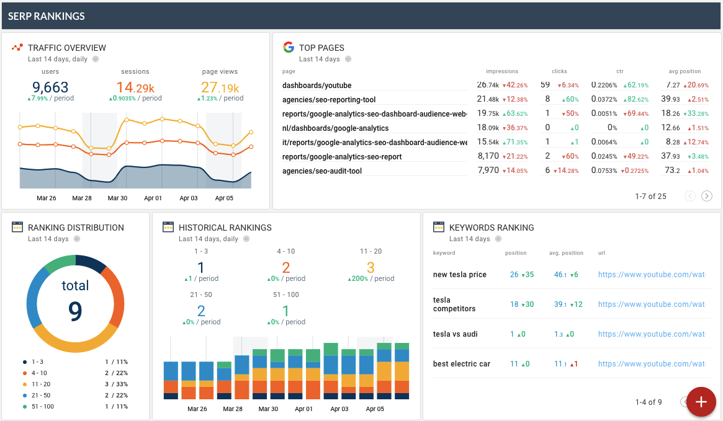The height and width of the screenshot is (421, 723).
Task: Click the nl/dashboards/google-analytics page row
Action: coord(496,128)
